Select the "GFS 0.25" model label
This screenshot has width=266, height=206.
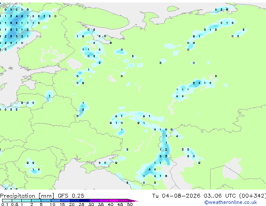coord(71,195)
